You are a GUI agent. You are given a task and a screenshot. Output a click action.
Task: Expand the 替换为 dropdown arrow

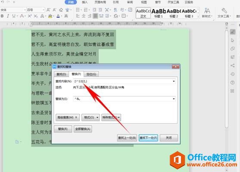tap(174, 99)
